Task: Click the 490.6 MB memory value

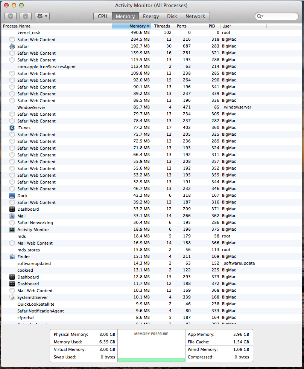Action: (x=140, y=32)
